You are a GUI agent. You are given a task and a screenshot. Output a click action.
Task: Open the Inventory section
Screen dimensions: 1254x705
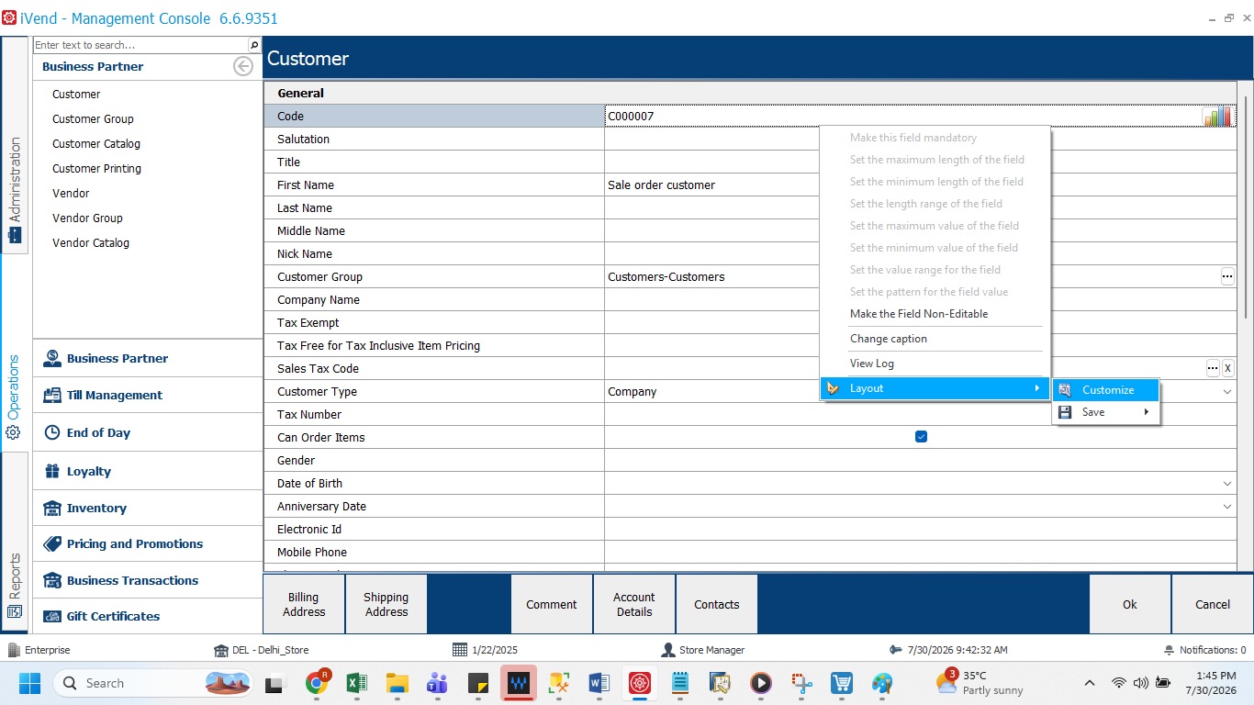pyautogui.click(x=148, y=508)
